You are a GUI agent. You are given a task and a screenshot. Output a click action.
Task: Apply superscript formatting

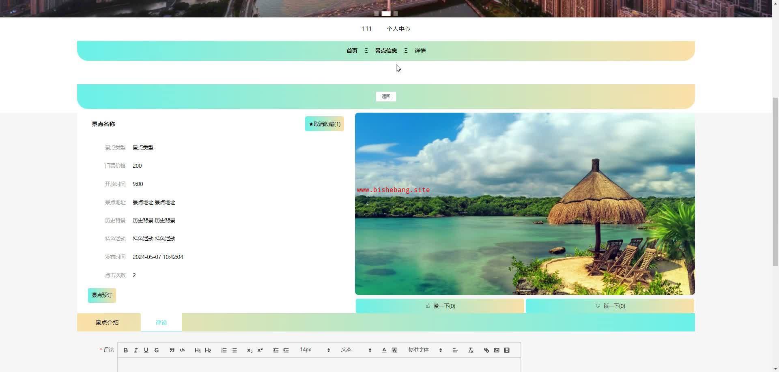coord(260,350)
